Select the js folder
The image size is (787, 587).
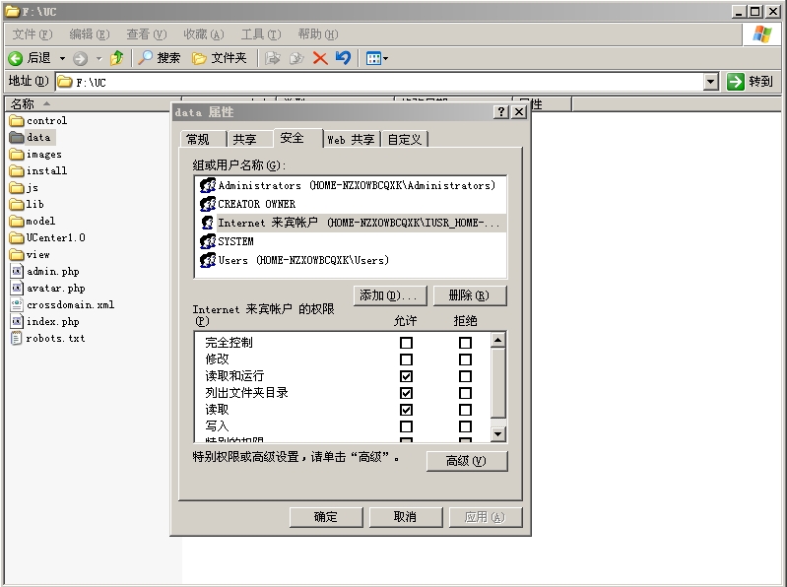coord(24,188)
